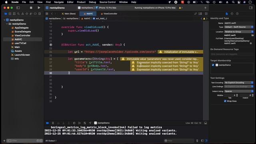Viewport: 256px width, 144px height.
Task: Click warning on the 'let url' line
Action: 180,52
